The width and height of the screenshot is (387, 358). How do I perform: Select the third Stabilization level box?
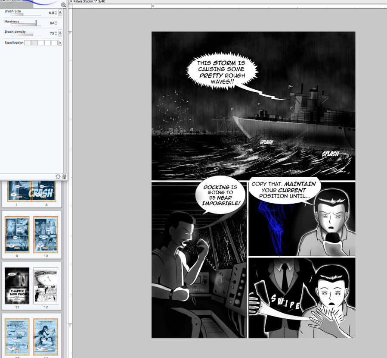[x=41, y=43]
